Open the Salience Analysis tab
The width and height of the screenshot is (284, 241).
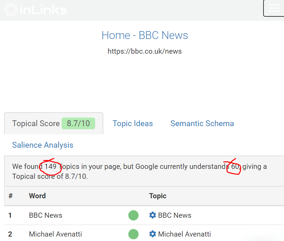pyautogui.click(x=43, y=145)
